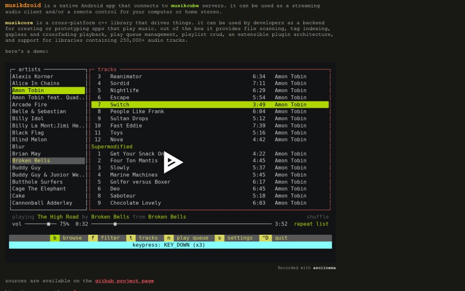Select highlighted artist Amon Tobin
The height and width of the screenshot is (291, 465).
(48, 90)
